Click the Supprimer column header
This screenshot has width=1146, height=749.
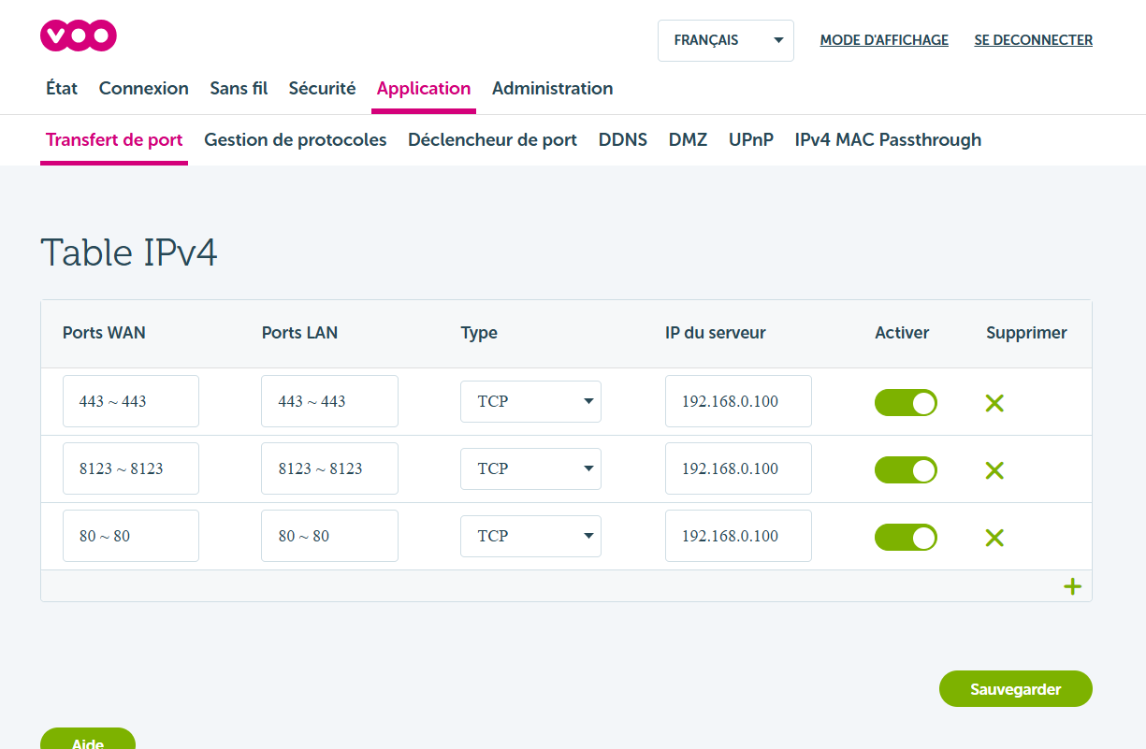pos(1026,333)
